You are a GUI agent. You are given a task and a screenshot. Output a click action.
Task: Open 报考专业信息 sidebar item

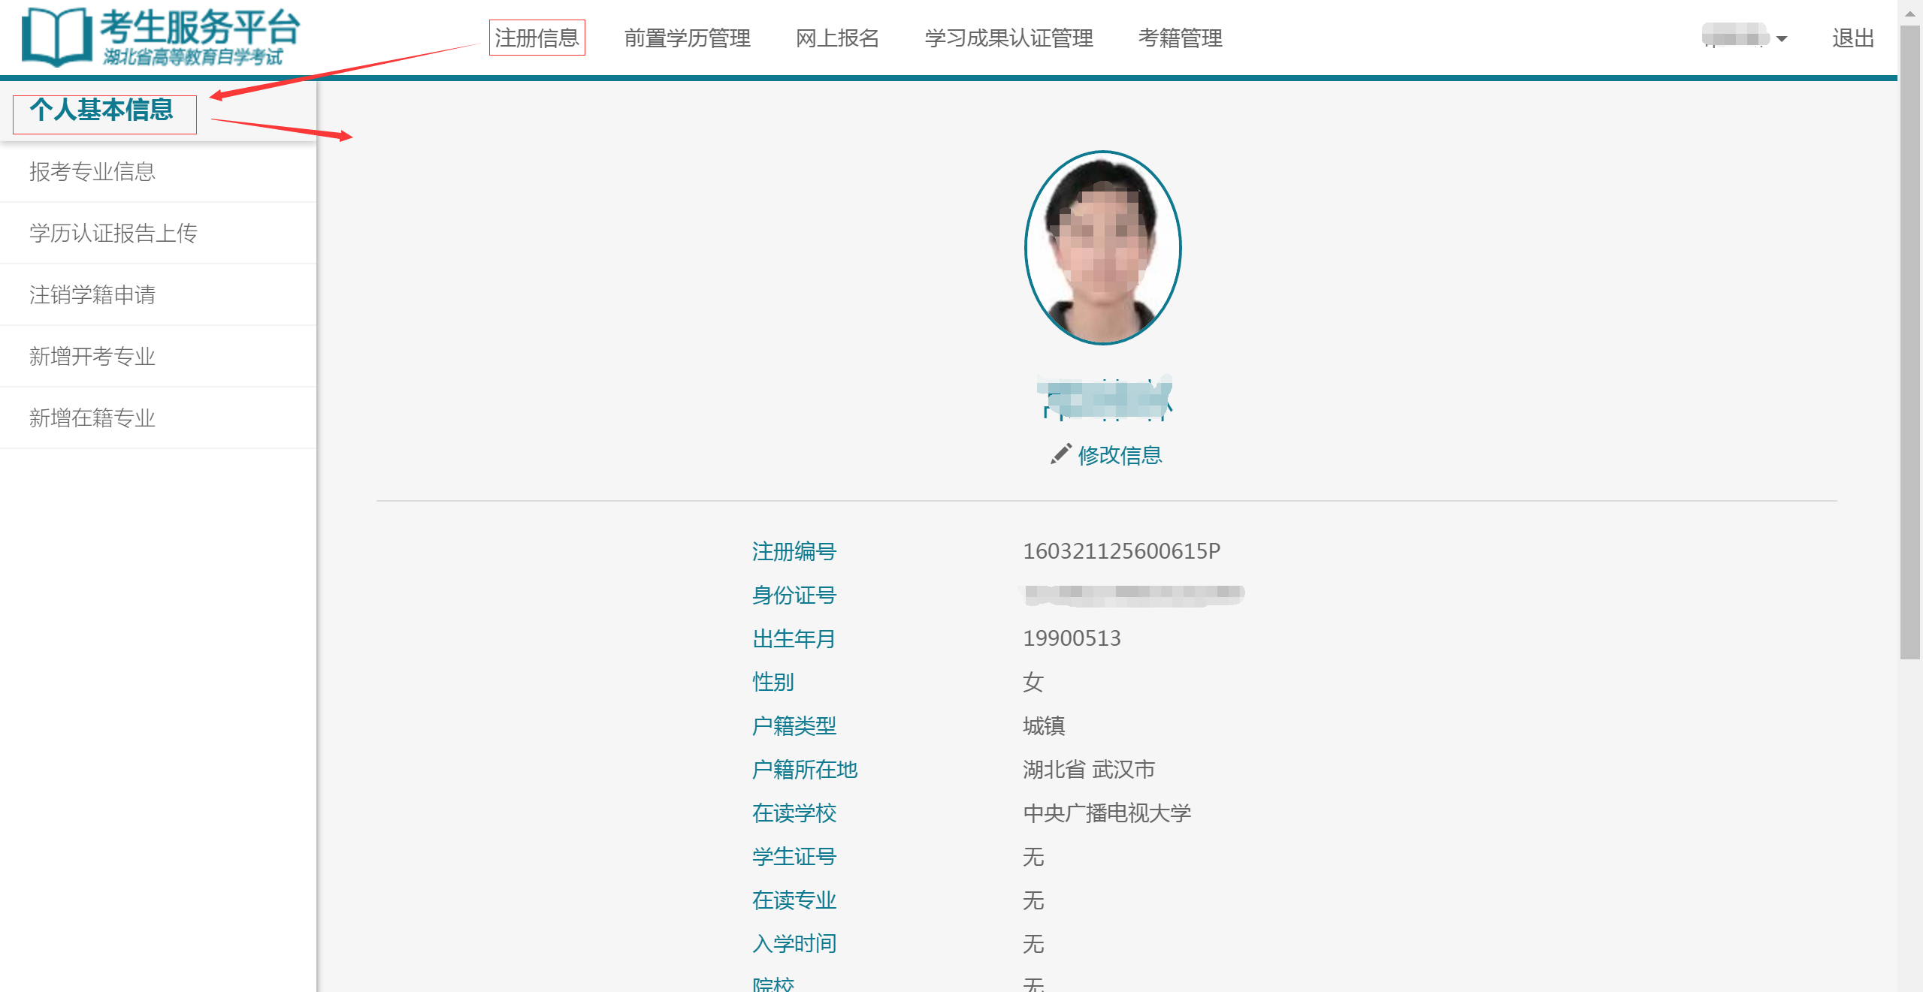[x=92, y=172]
